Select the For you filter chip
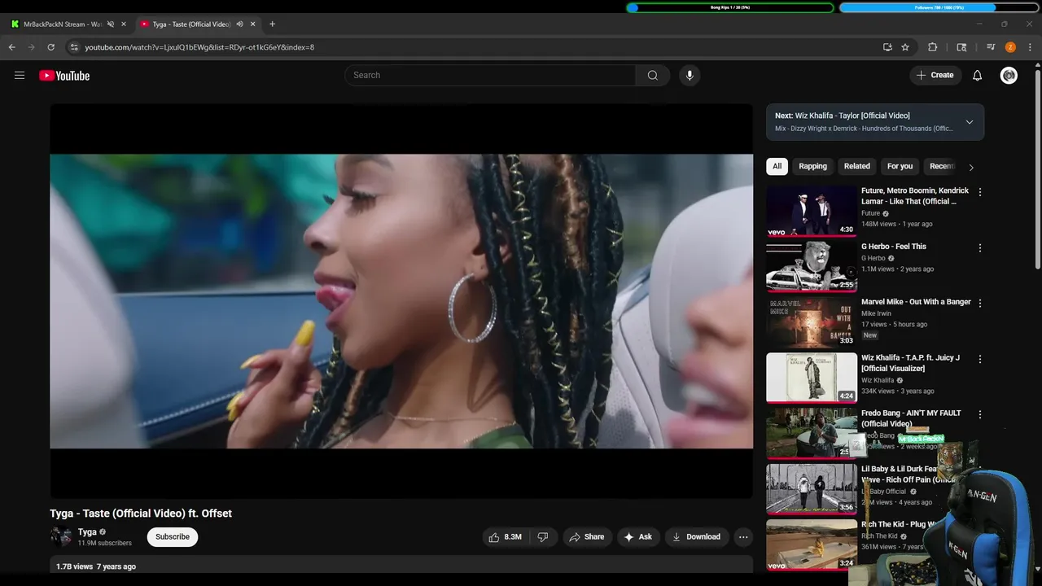Screen dimensions: 1042x586 pos(900,166)
